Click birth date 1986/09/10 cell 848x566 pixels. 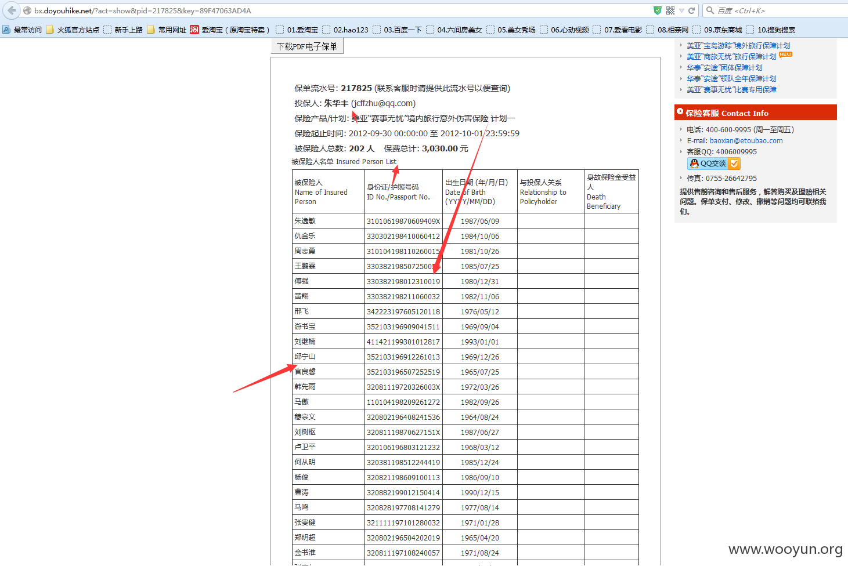click(x=480, y=477)
